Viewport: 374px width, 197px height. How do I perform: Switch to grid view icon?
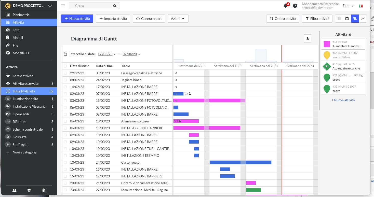click(339, 19)
